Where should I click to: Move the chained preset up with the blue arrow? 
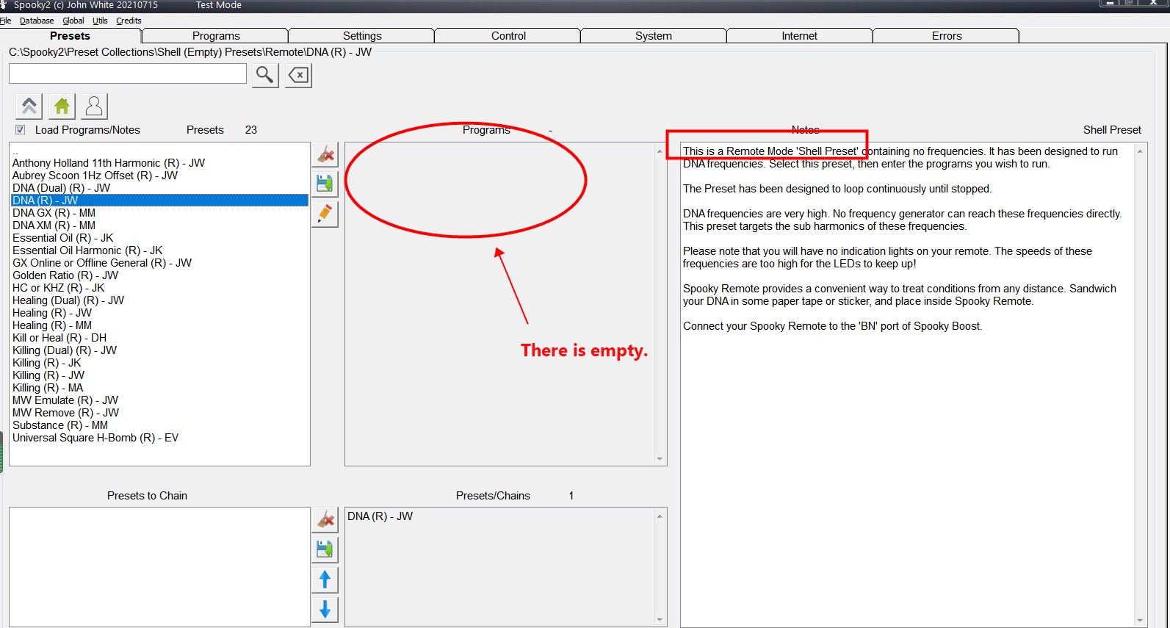[x=325, y=580]
